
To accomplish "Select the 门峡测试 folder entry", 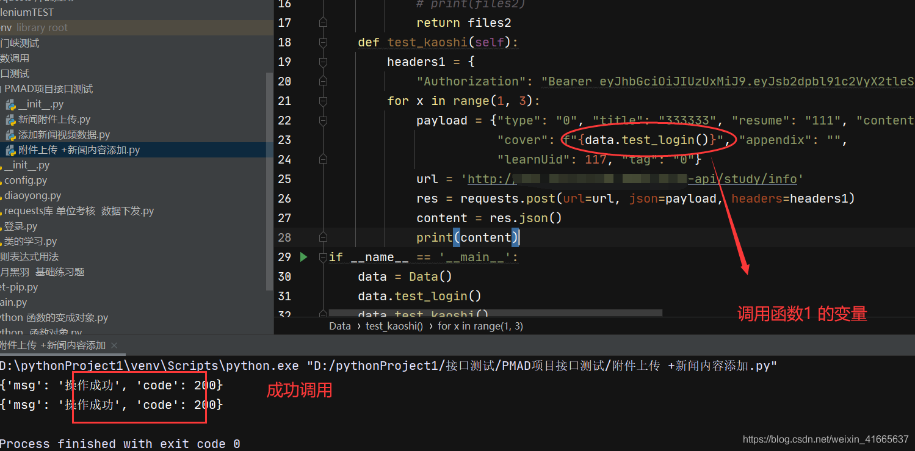I will [20, 43].
